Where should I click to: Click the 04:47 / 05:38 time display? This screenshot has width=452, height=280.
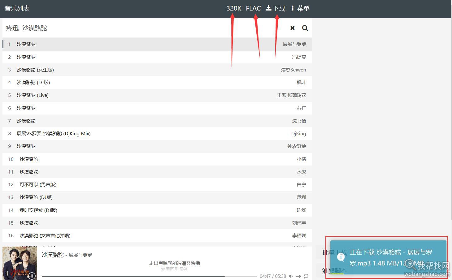(273, 276)
